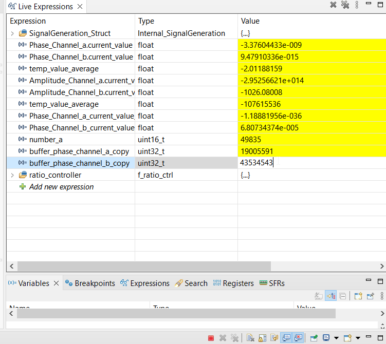
Task: Switch to the Search tab
Action: 191,283
